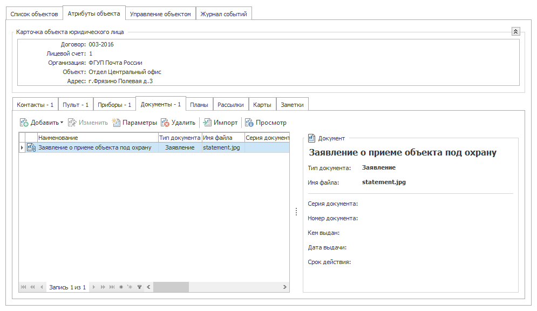537x311 pixels.
Task: Open the filter funnel in navigator
Action: [139, 287]
